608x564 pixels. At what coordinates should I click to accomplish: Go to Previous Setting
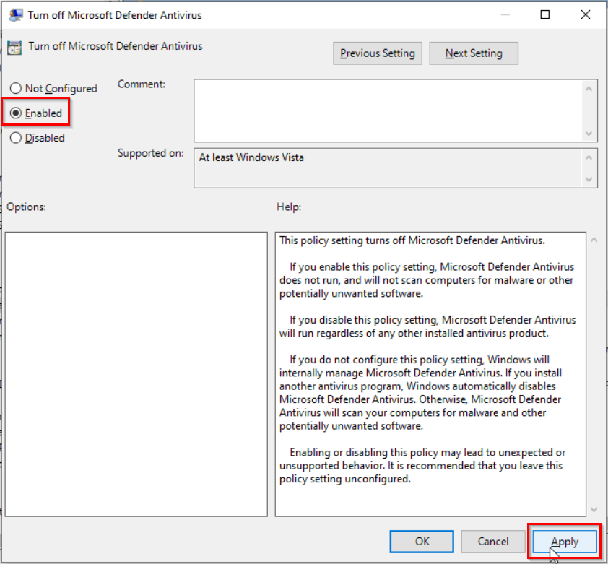point(377,53)
